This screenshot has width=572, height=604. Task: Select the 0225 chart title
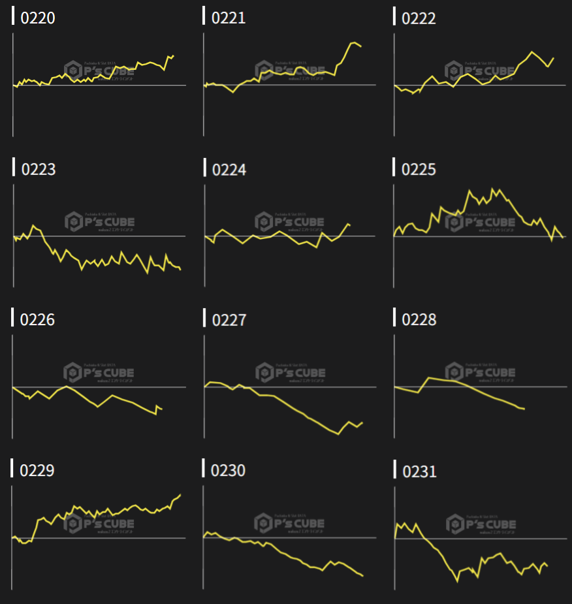coord(419,169)
